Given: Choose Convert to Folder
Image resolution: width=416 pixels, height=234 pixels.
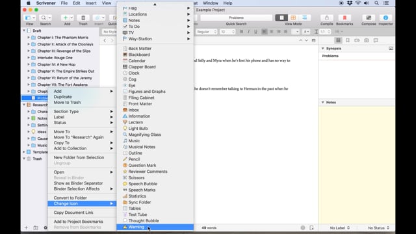Looking at the screenshot, I should tap(82, 198).
